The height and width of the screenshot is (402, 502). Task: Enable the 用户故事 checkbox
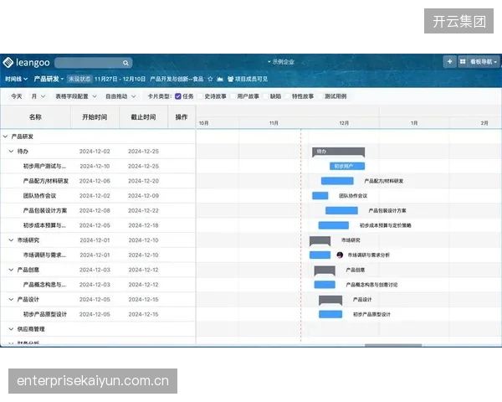233,96
